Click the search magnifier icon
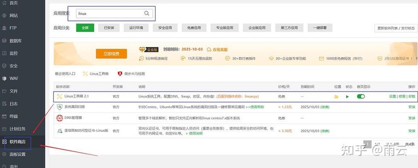Viewport: 418px width, 168px height. click(x=147, y=13)
